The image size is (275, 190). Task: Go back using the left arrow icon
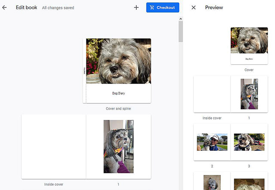(x=4, y=8)
